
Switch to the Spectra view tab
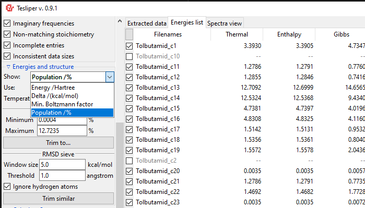[225, 23]
